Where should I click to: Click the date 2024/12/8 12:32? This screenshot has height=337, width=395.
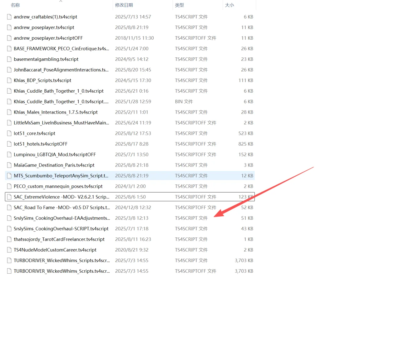pos(133,208)
